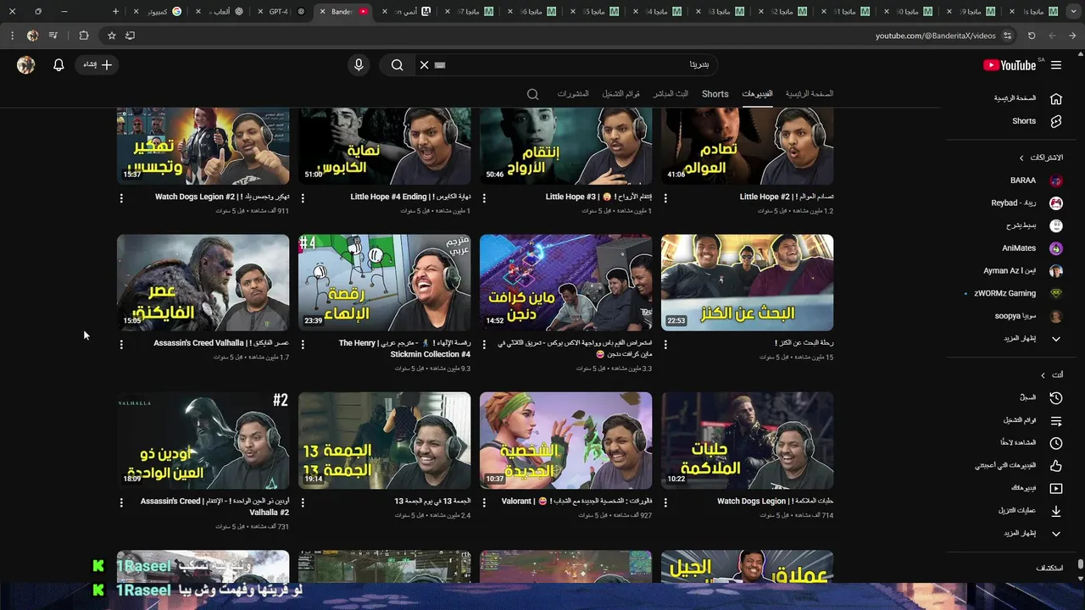The height and width of the screenshot is (610, 1085).
Task: Clear the search query with X
Action: pos(424,65)
